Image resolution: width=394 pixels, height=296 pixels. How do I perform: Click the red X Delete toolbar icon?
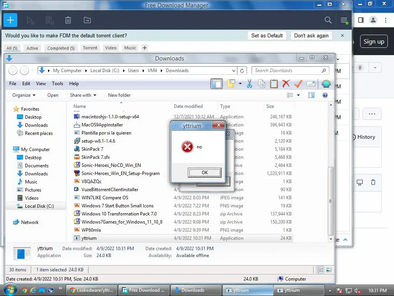(286, 84)
